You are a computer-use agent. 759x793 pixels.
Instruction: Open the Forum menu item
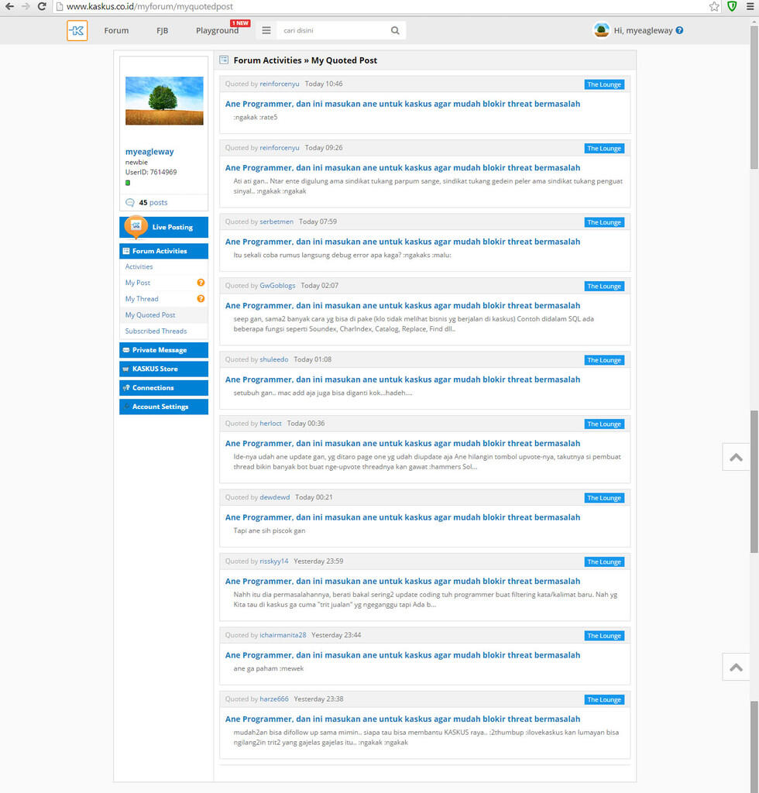tap(116, 30)
